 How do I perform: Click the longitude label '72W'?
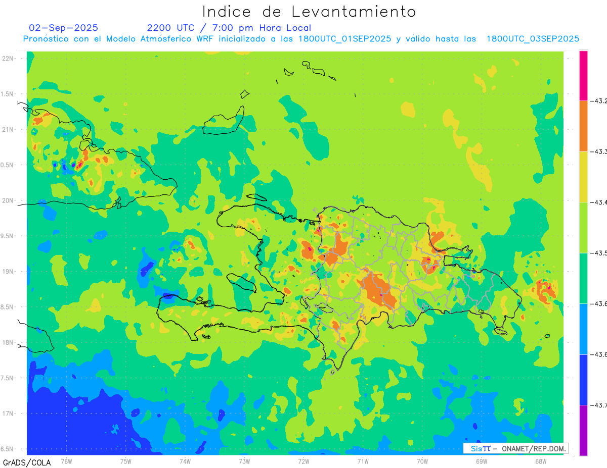(303, 460)
